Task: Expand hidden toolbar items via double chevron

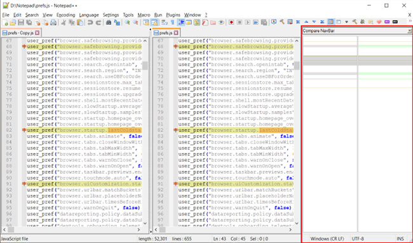Action: point(410,21)
